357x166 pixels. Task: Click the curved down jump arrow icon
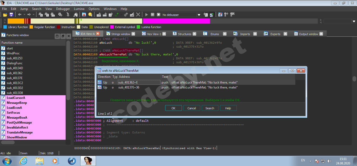coord(68,15)
